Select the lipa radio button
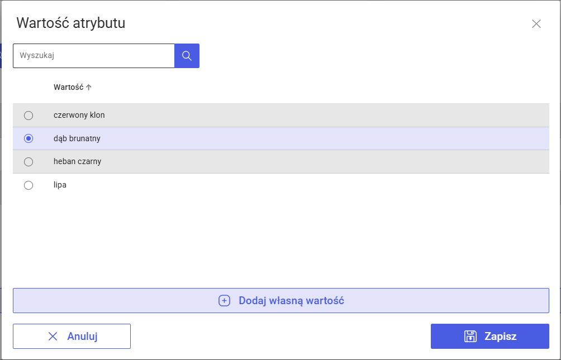This screenshot has width=561, height=360. 28,185
